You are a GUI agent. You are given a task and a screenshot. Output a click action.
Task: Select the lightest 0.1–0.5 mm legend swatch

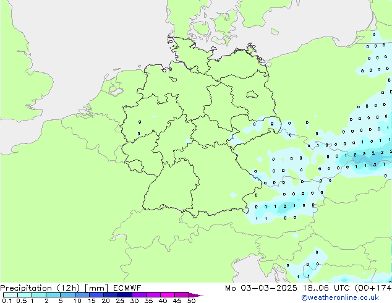(11, 295)
